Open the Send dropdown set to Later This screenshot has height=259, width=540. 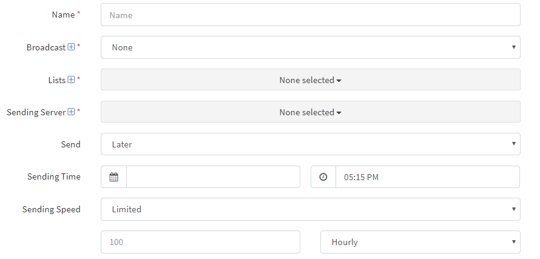click(310, 144)
